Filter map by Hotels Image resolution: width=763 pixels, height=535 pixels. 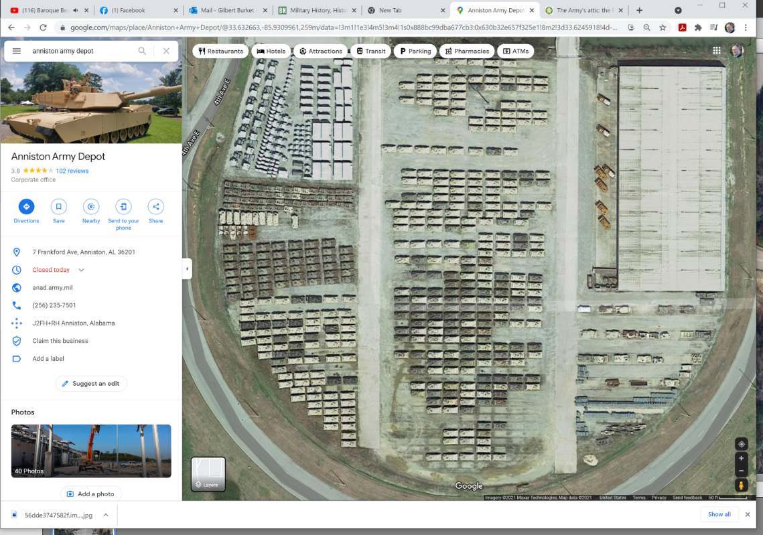(x=271, y=51)
